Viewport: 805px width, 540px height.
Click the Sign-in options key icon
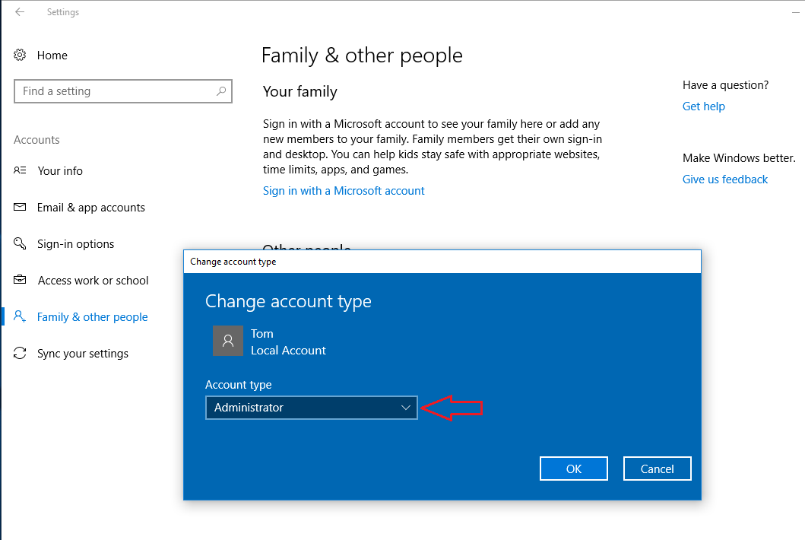pyautogui.click(x=20, y=243)
